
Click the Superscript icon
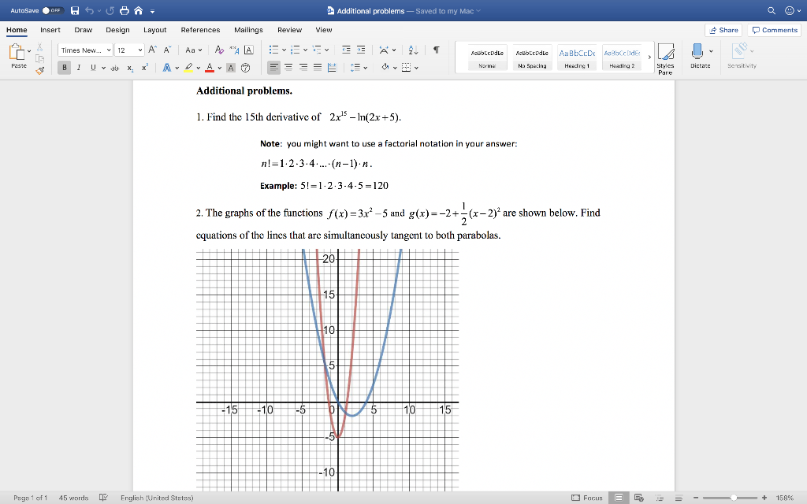click(x=145, y=68)
